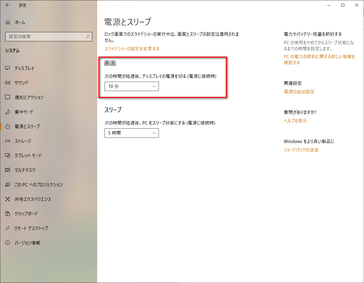Screen dimensions: 364x283
Task: Click スライドショーの設定を変更する link
Action: click(132, 49)
